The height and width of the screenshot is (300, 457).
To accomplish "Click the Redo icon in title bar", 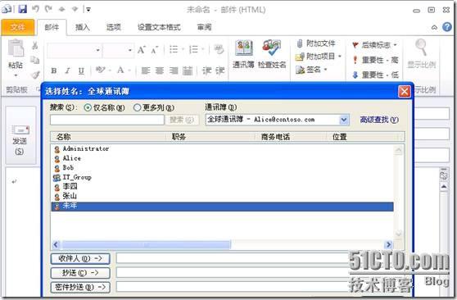I will tap(48, 9).
